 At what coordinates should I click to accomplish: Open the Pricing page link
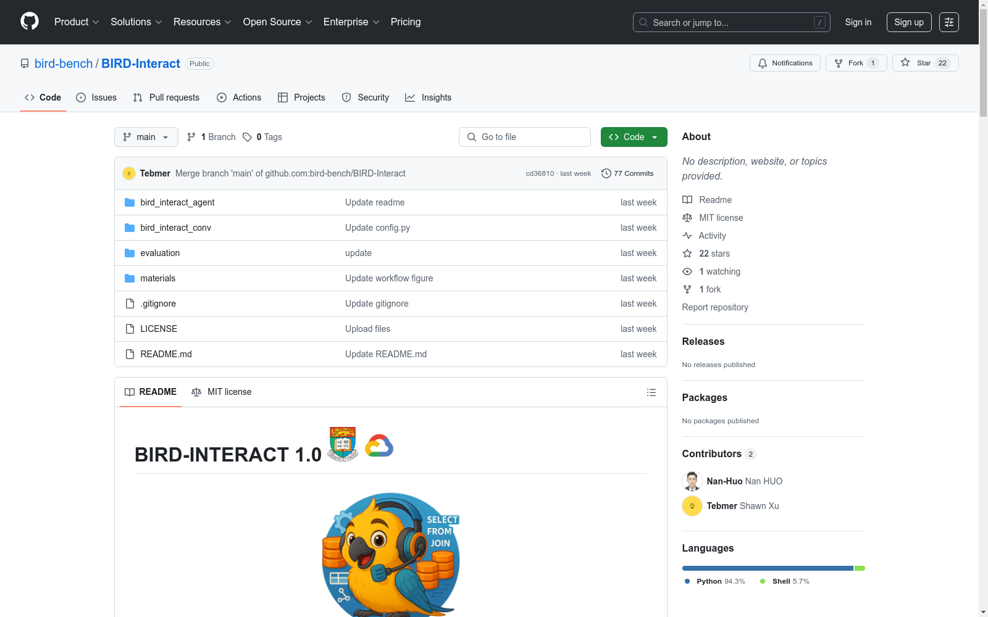[x=406, y=22]
